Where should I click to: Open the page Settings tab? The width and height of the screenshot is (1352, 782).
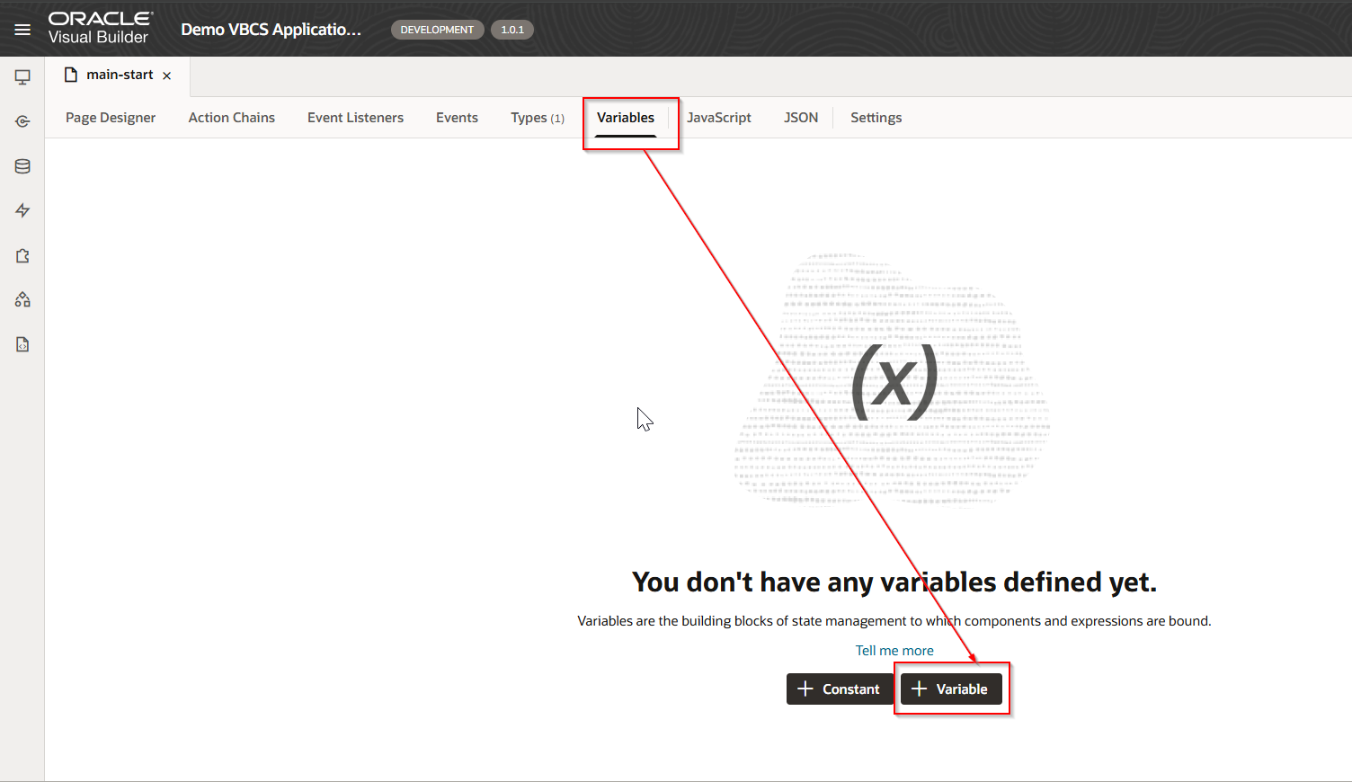876,118
